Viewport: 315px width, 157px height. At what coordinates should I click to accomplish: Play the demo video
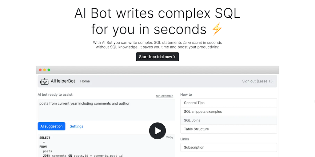[x=157, y=131]
